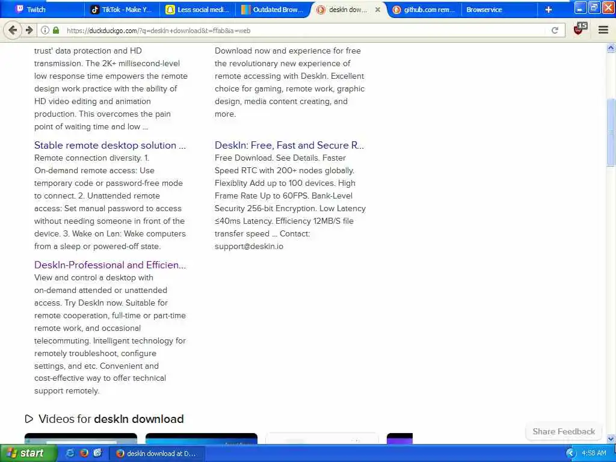Viewport: 616px width, 462px height.
Task: Close the deskin download tab
Action: 378,10
